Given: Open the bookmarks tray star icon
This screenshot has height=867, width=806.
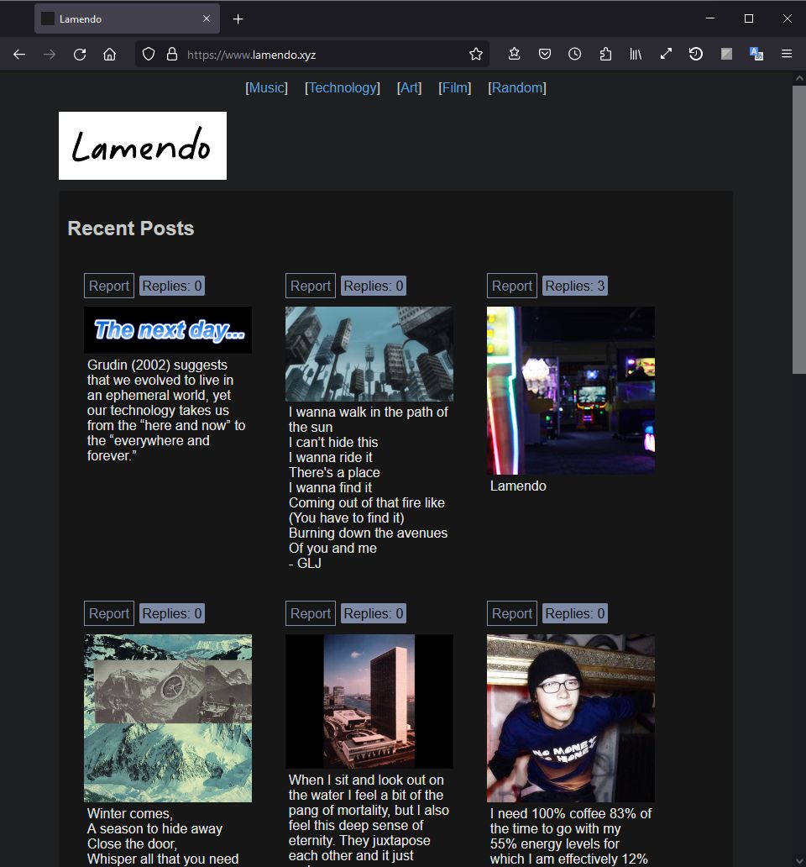Looking at the screenshot, I should click(515, 54).
